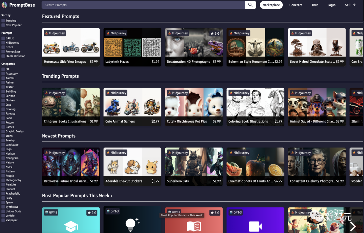Enable the Midjourney prompts filter checkbox
The height and width of the screenshot is (233, 364).
click(3, 43)
